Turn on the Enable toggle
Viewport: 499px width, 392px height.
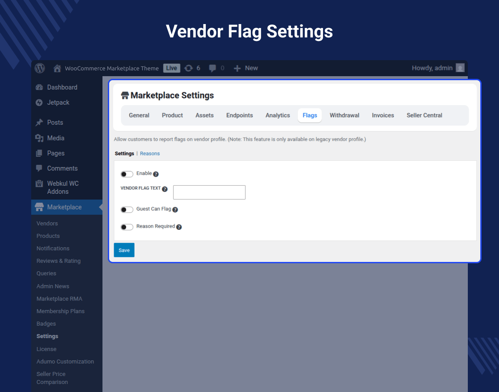127,174
